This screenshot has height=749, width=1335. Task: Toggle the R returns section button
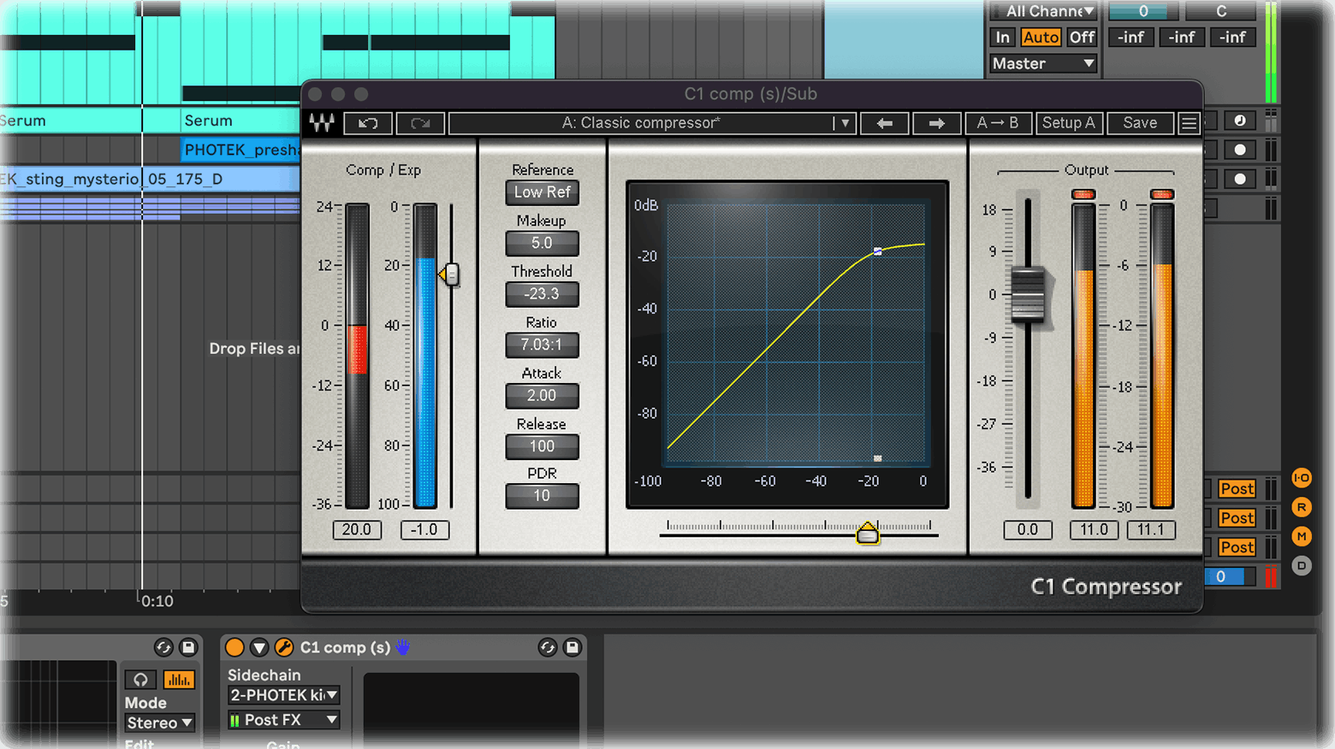1302,507
